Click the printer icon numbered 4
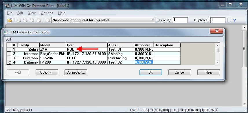248x113 pixels. pos(38,20)
